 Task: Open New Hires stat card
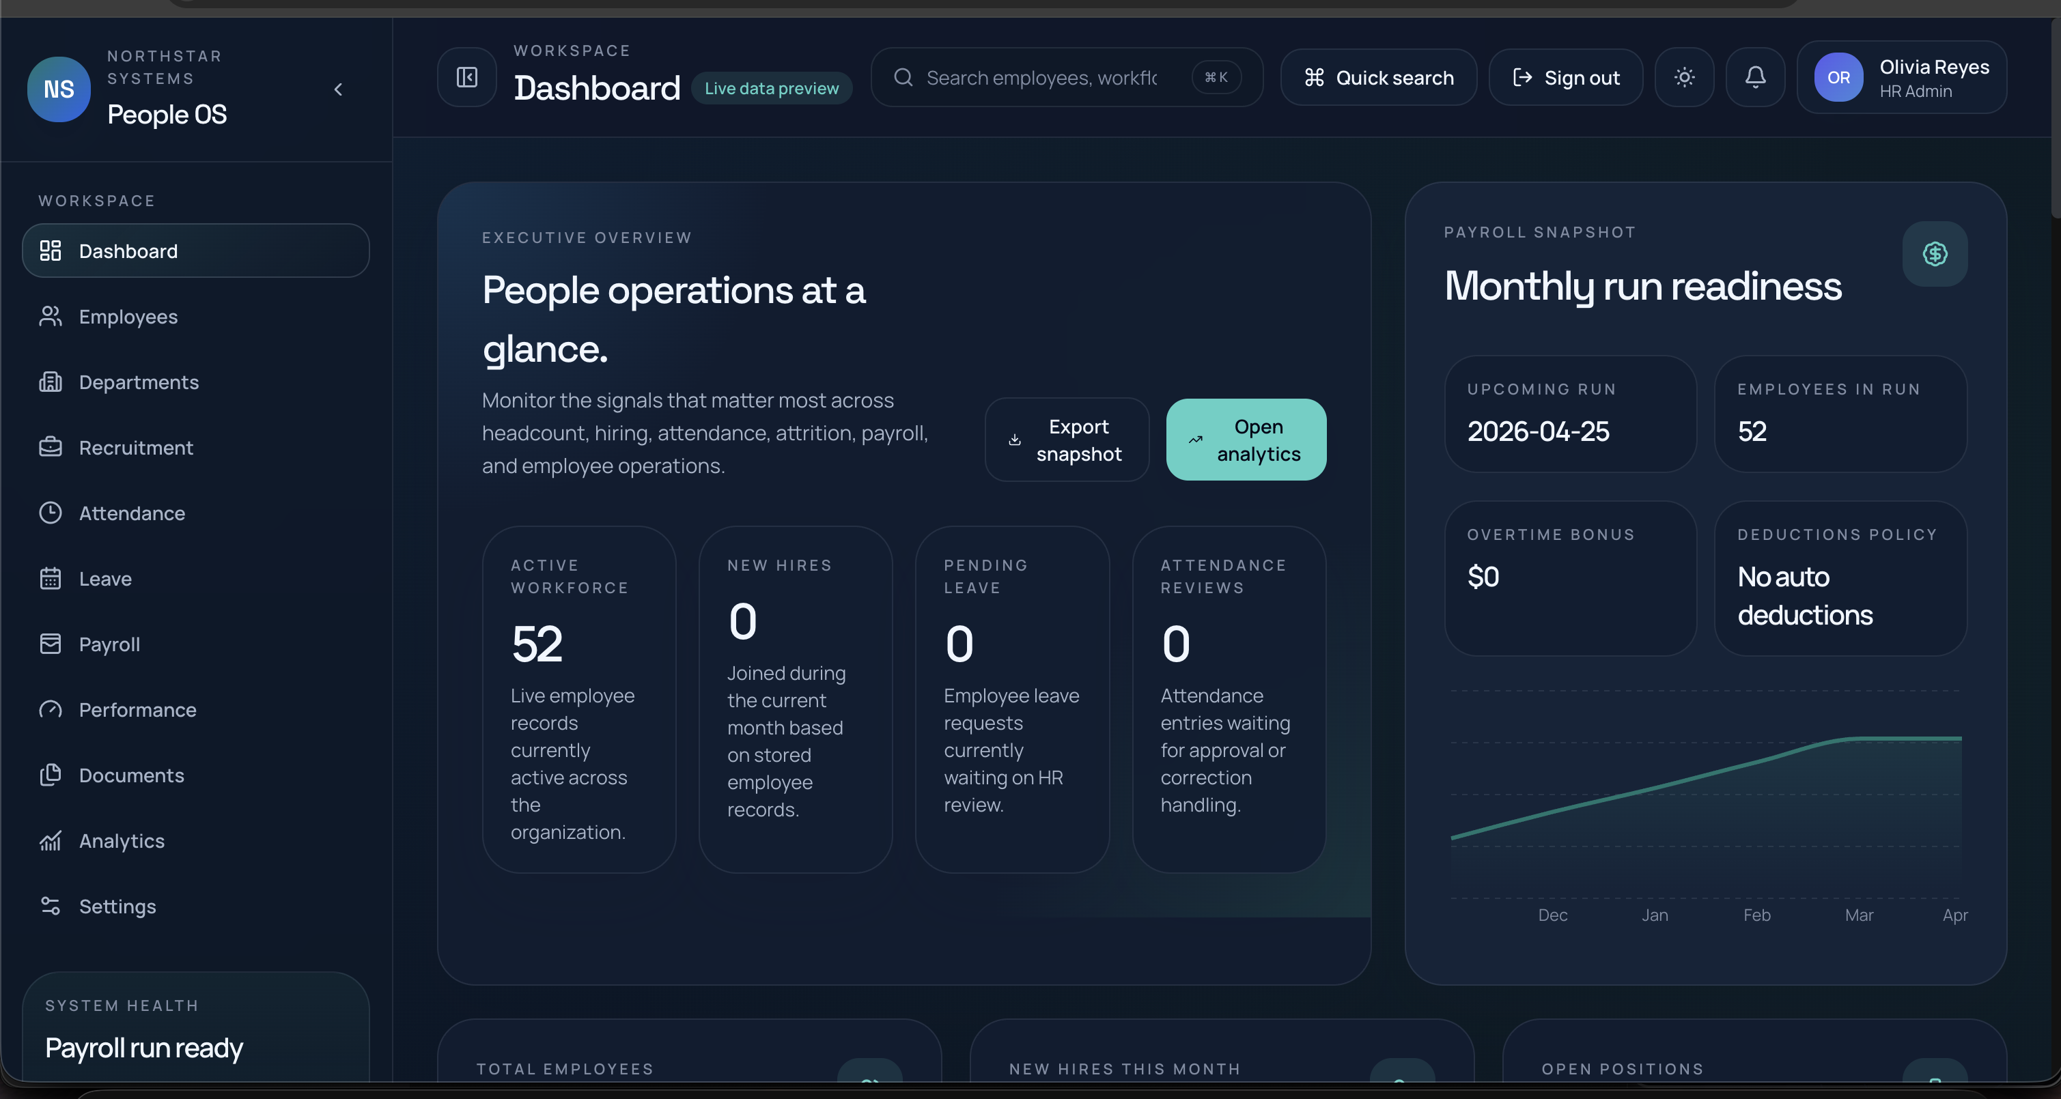(x=796, y=699)
